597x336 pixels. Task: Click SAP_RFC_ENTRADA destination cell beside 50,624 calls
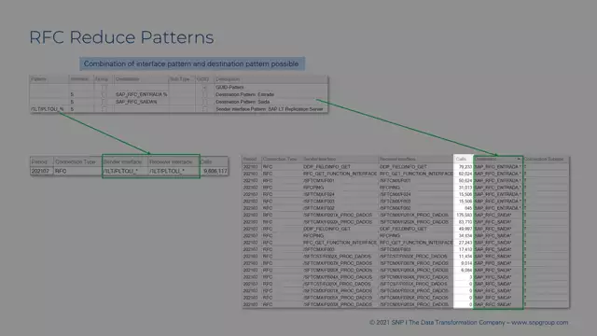click(498, 180)
